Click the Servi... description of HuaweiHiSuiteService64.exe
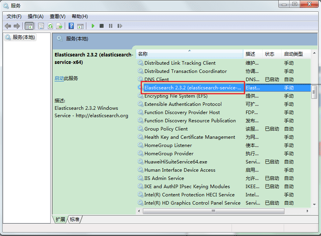Viewport: 321px width, 236px height. point(253,162)
